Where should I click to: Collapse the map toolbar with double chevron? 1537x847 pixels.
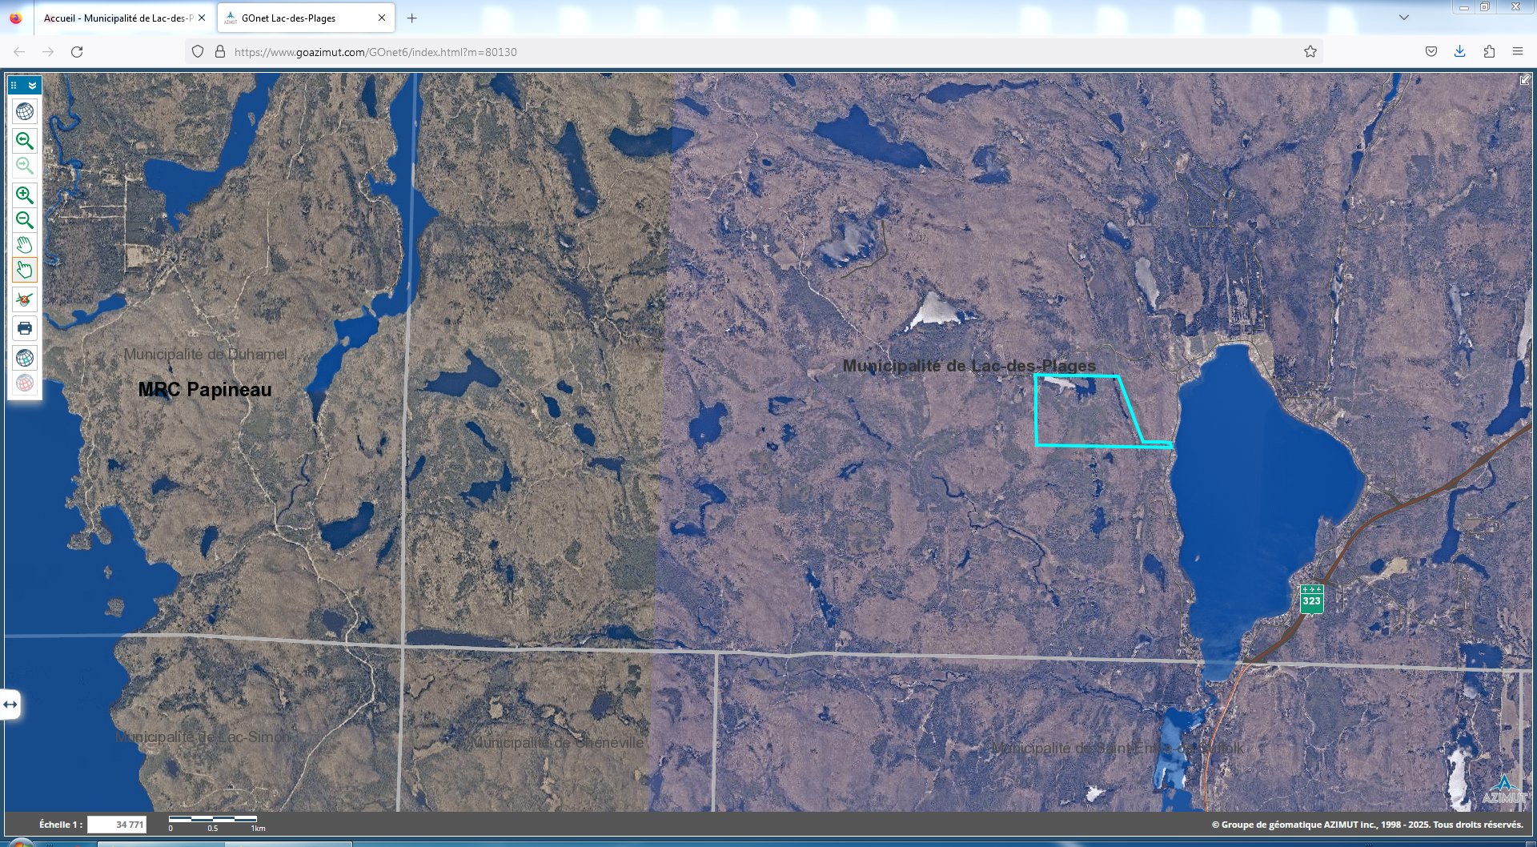click(32, 85)
